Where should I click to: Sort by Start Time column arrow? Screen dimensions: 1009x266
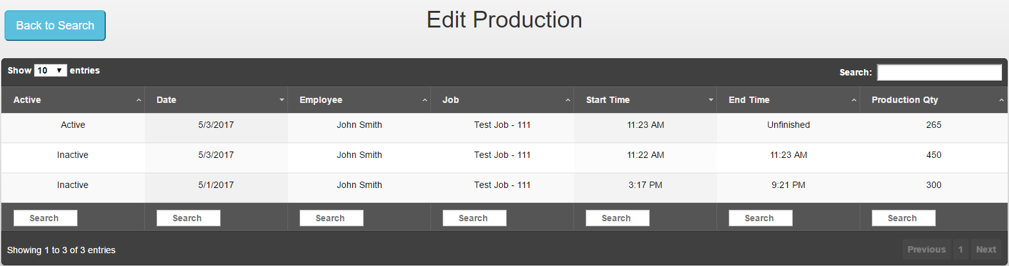click(x=711, y=100)
